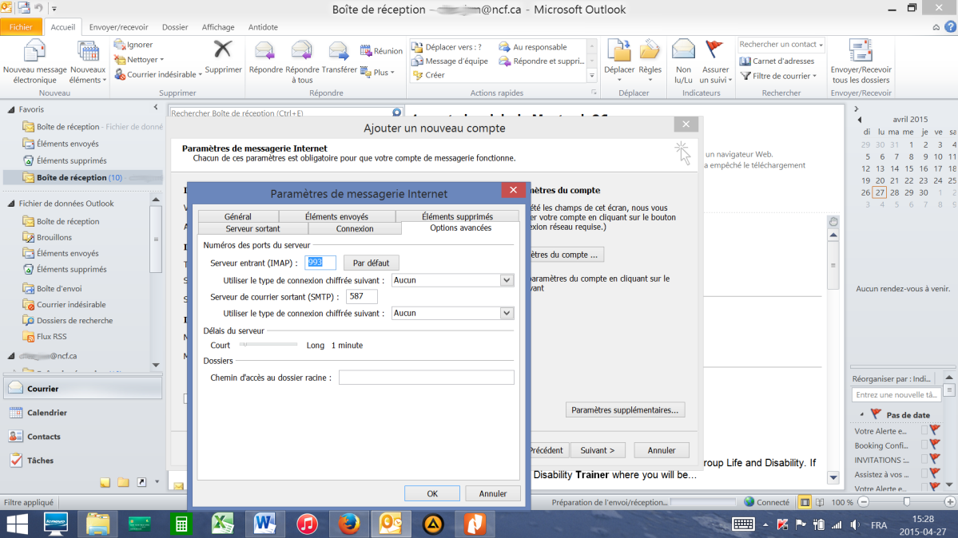Screen dimensions: 958x538
Task: Click the Déplacer folder icon
Action: click(619, 50)
